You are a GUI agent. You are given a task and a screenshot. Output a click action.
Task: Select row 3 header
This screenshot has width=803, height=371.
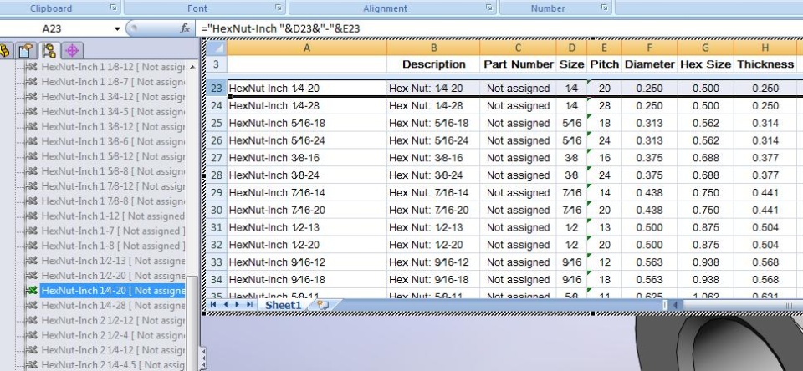pos(217,64)
